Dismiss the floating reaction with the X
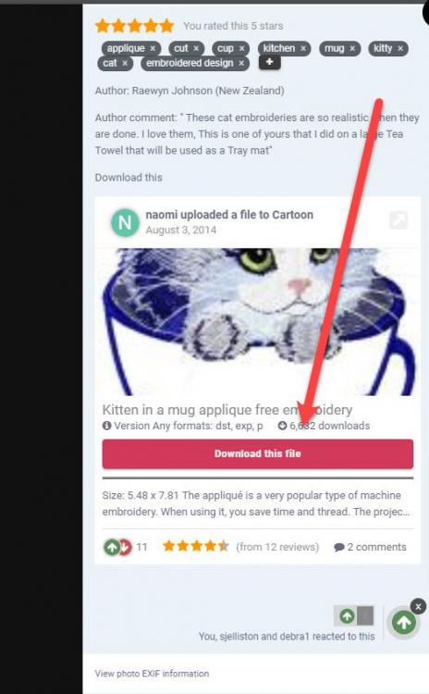 (x=419, y=606)
